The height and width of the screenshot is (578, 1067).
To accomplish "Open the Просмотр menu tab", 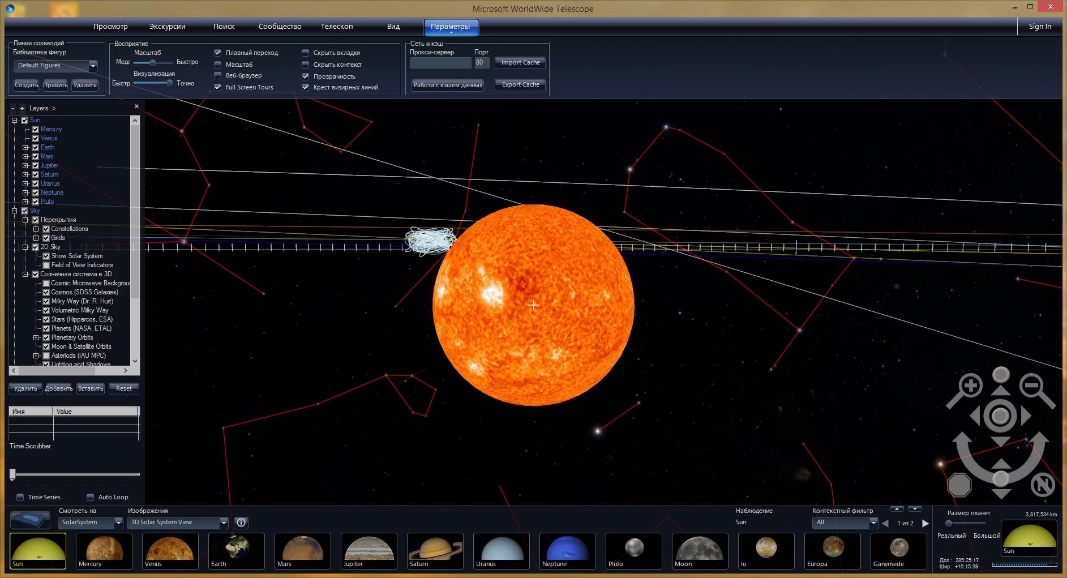I will (x=110, y=27).
